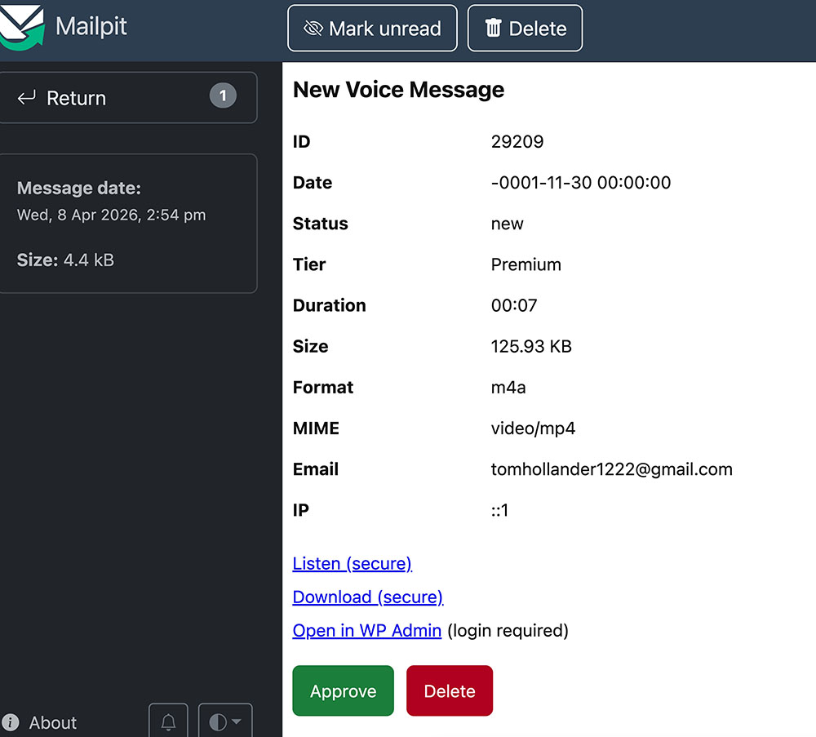This screenshot has width=816, height=737.
Task: Click the Return arrow icon in sidebar
Action: (x=27, y=98)
